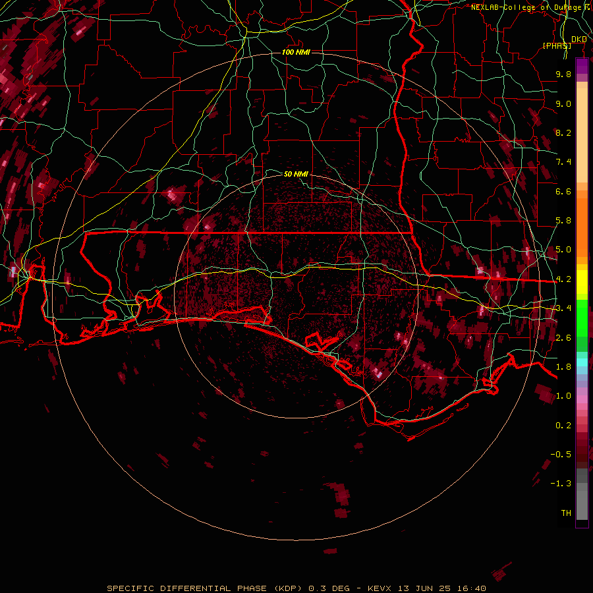The height and width of the screenshot is (593, 593).
Task: Click the Specific Differential Phase KEVX caption
Action: coord(296,588)
